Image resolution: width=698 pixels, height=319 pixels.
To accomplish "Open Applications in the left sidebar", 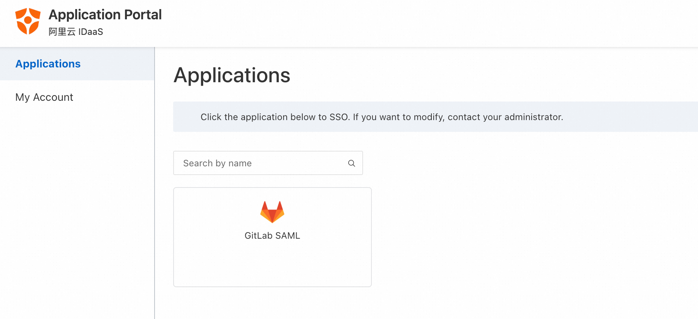I will point(48,64).
